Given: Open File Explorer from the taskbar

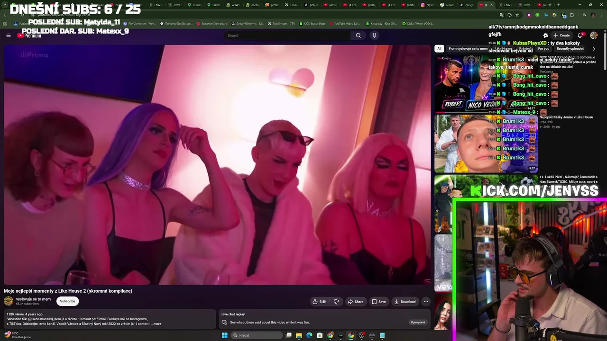Looking at the screenshot, I should click(x=299, y=335).
